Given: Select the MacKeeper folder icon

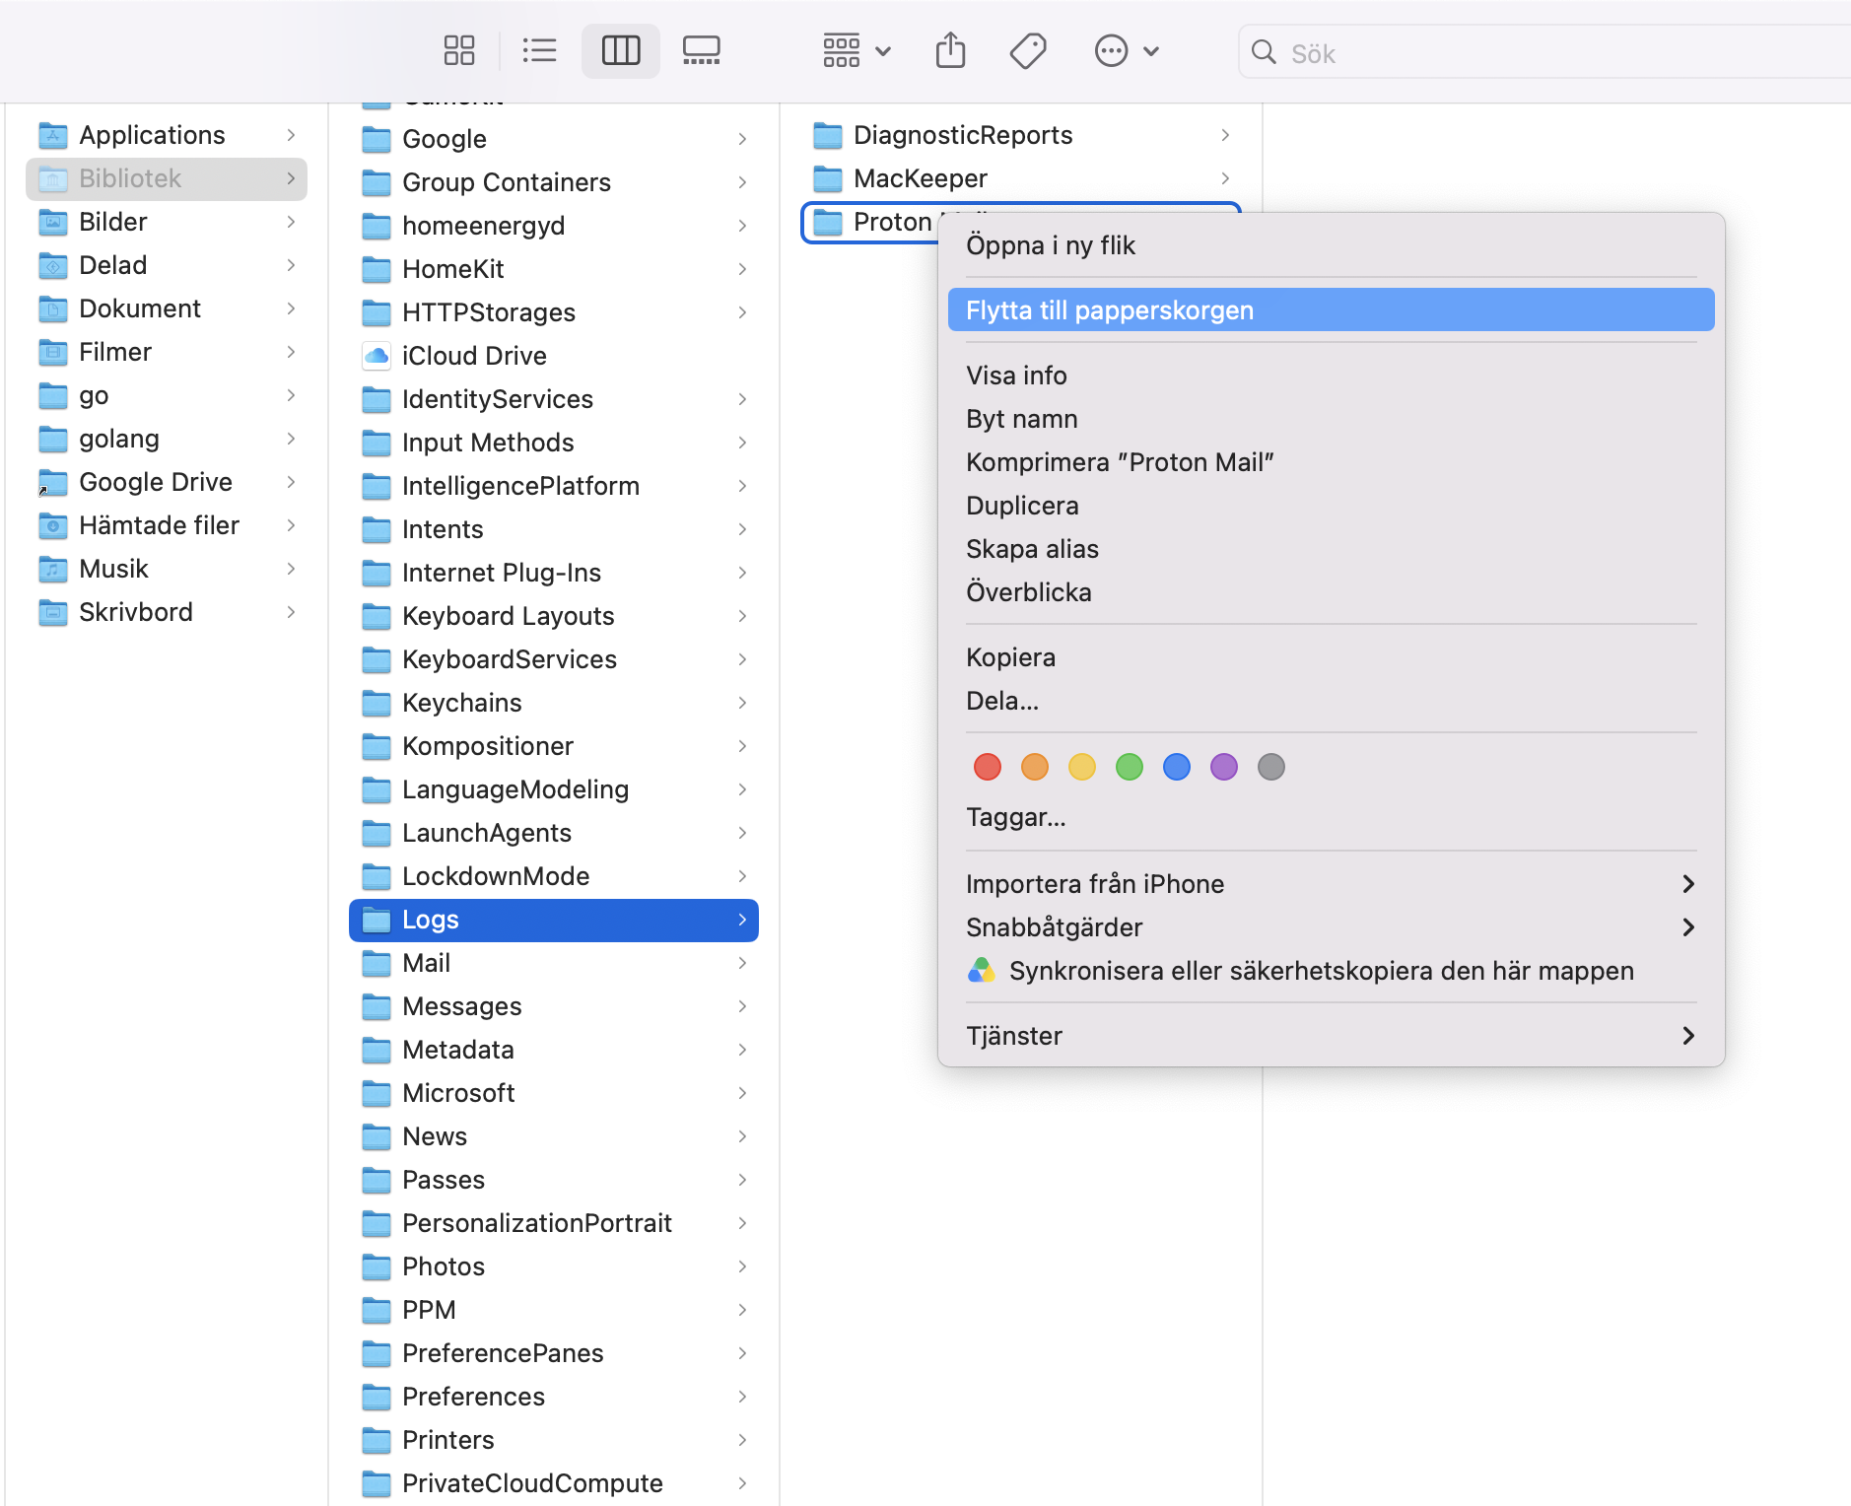Looking at the screenshot, I should pyautogui.click(x=828, y=178).
